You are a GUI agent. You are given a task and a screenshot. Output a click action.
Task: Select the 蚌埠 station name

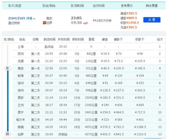(21, 76)
